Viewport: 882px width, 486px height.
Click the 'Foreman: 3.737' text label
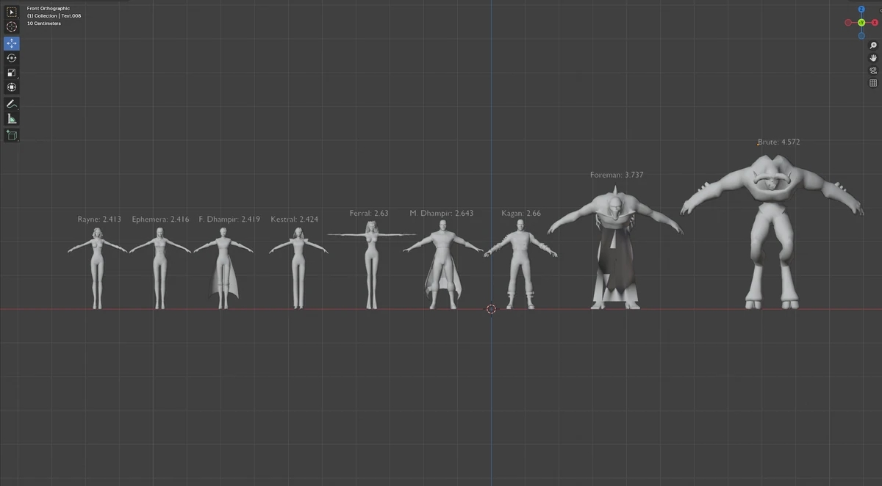pos(617,175)
